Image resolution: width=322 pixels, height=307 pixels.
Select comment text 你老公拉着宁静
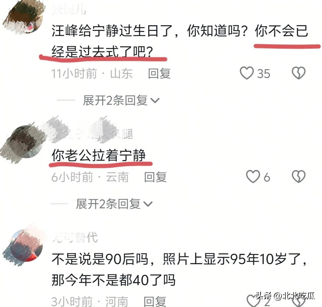pyautogui.click(x=98, y=155)
